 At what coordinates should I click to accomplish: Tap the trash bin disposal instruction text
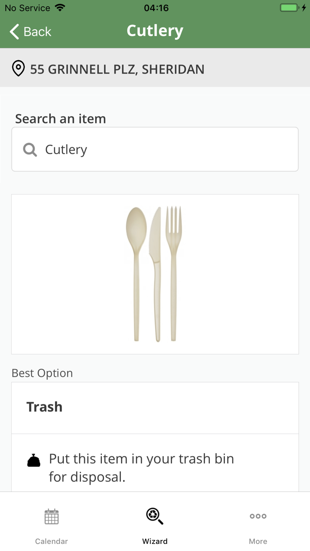[x=142, y=468]
